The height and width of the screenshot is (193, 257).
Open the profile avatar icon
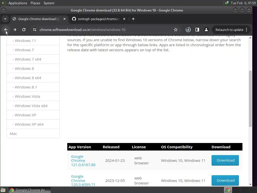click(x=206, y=30)
